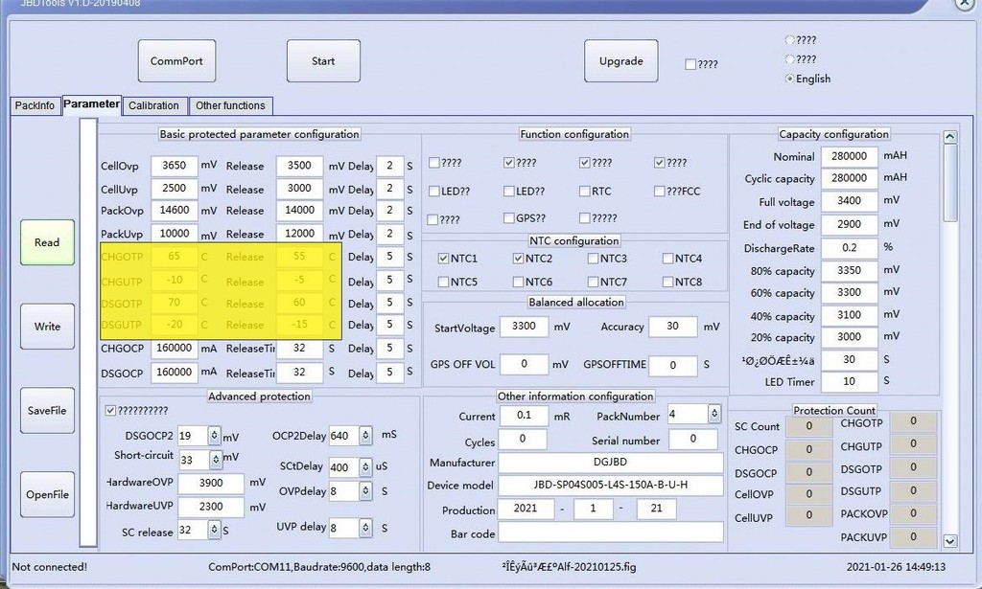The image size is (982, 589).
Task: Focus the Production year field
Action: coord(526,509)
